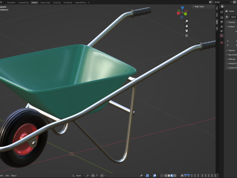Open the viewport shading options dropdown
Viewport: 237px width, 178px height.
178,176
